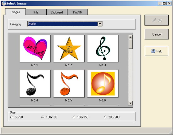173x135 pixels.
Task: Switch to the Clipboard tab
Action: click(x=57, y=12)
